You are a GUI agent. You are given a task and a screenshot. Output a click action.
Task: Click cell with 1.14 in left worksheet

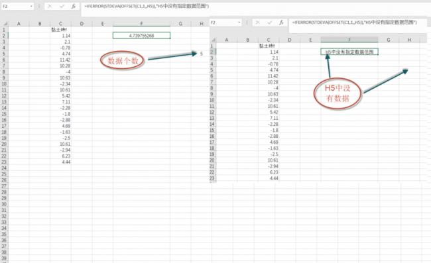[x=61, y=36]
